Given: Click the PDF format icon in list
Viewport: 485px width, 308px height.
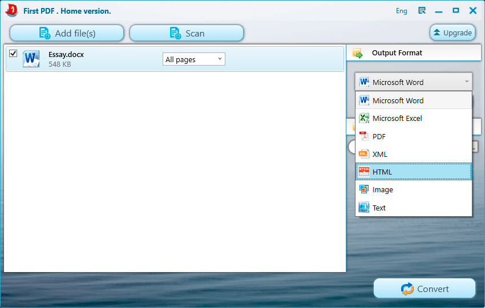Looking at the screenshot, I should click(364, 136).
